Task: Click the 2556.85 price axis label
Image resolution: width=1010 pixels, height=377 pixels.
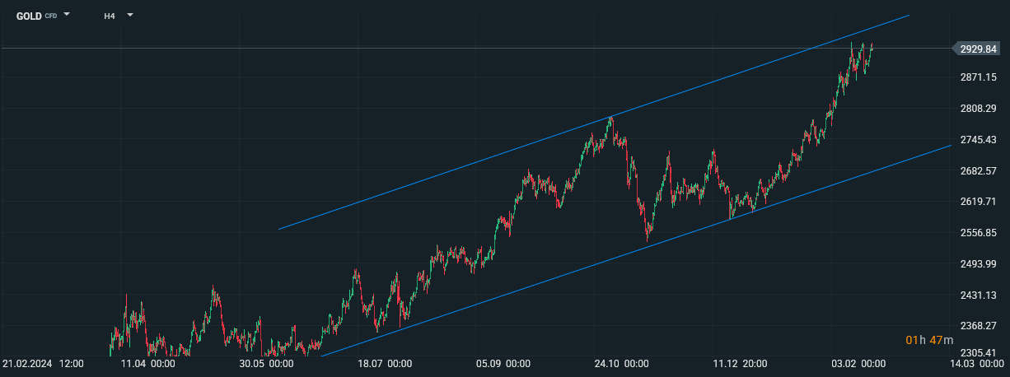Action: (x=979, y=233)
